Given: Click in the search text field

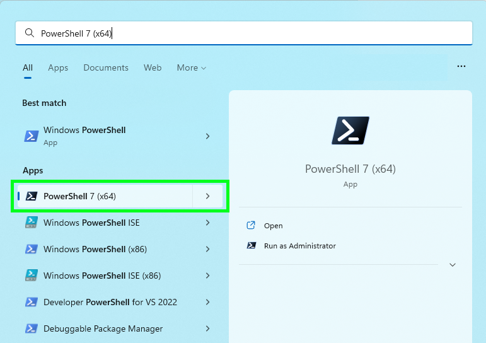Looking at the screenshot, I should 243,33.
